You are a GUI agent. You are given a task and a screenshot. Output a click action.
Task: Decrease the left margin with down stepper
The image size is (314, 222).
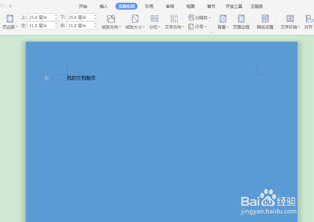click(56, 27)
